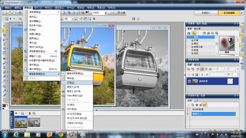This screenshot has height=138, width=246.
Task: Click the history slider handle in quick command panel
Action: [x=188, y=114]
